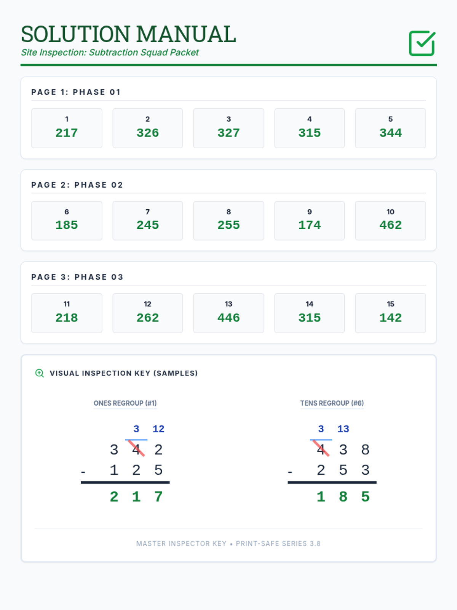Choose answer card 8 showing 255
Viewport: 457px width, 610px height.
228,221
